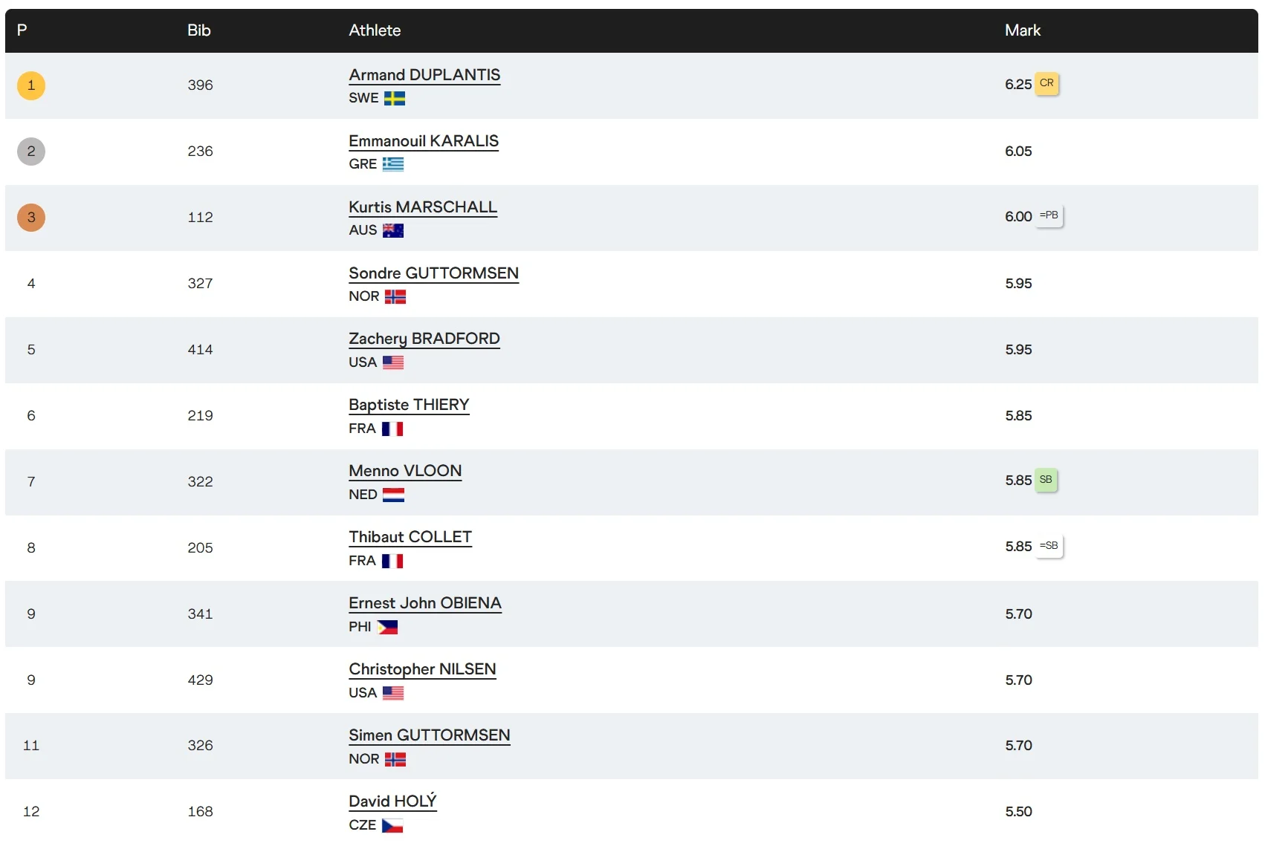Viewport: 1265px width, 846px height.
Task: Click the Australia flag icon
Action: [x=392, y=230]
